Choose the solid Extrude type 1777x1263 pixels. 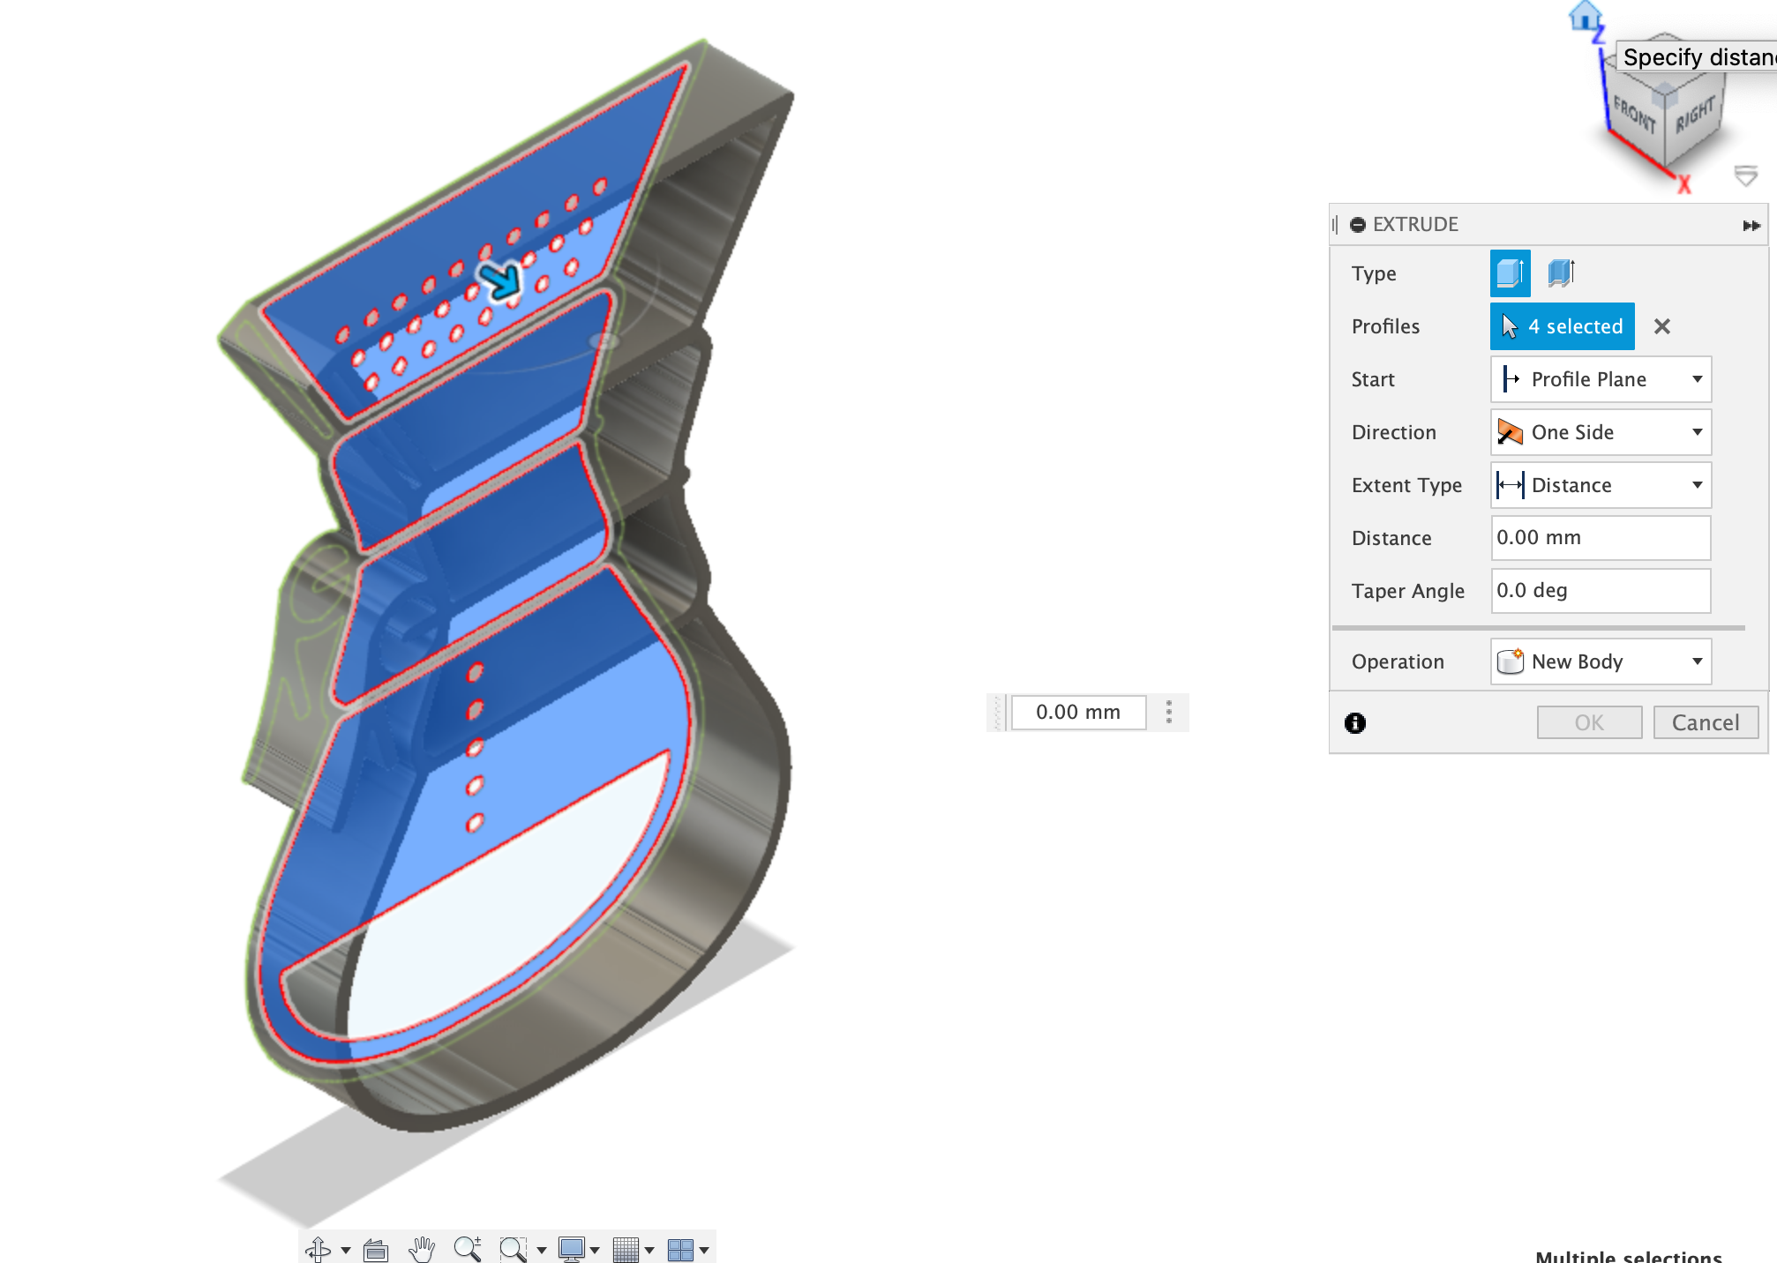pyautogui.click(x=1510, y=273)
